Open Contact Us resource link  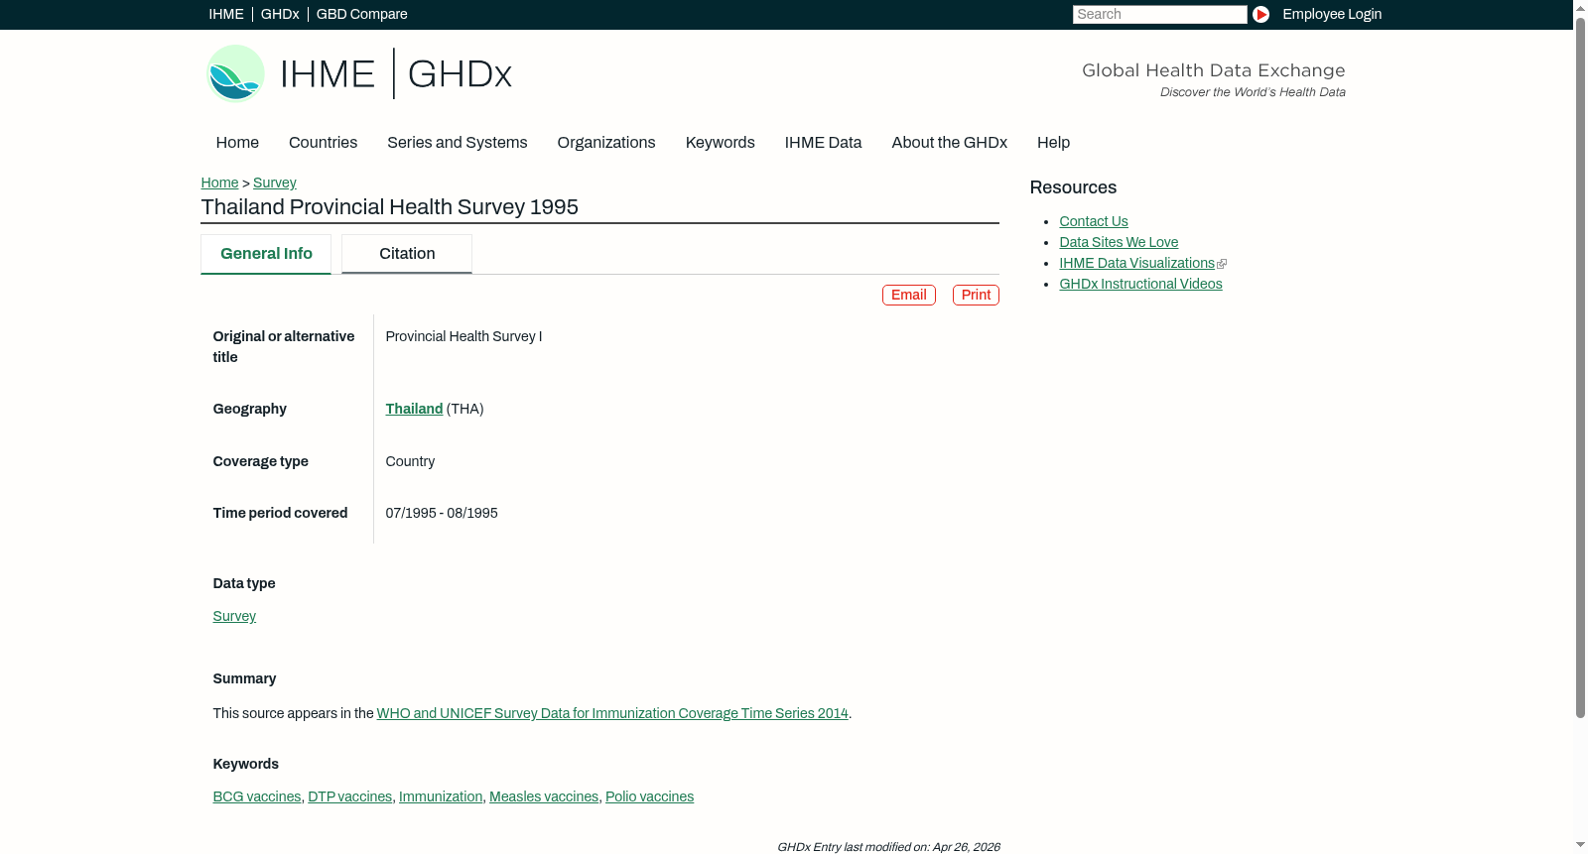pyautogui.click(x=1094, y=221)
